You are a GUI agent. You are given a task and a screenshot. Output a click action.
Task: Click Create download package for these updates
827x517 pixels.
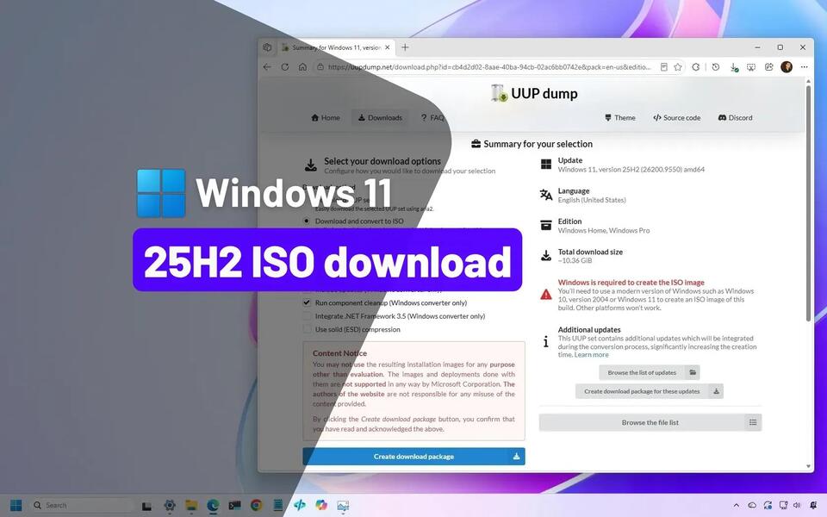[650, 391]
